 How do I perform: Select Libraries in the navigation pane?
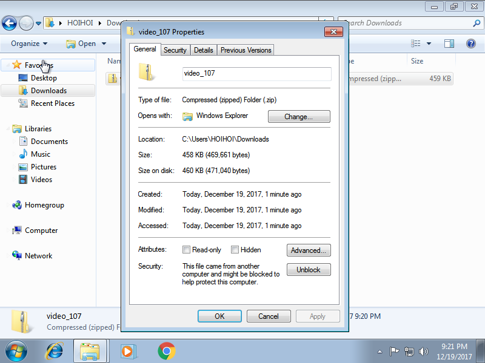[38, 128]
